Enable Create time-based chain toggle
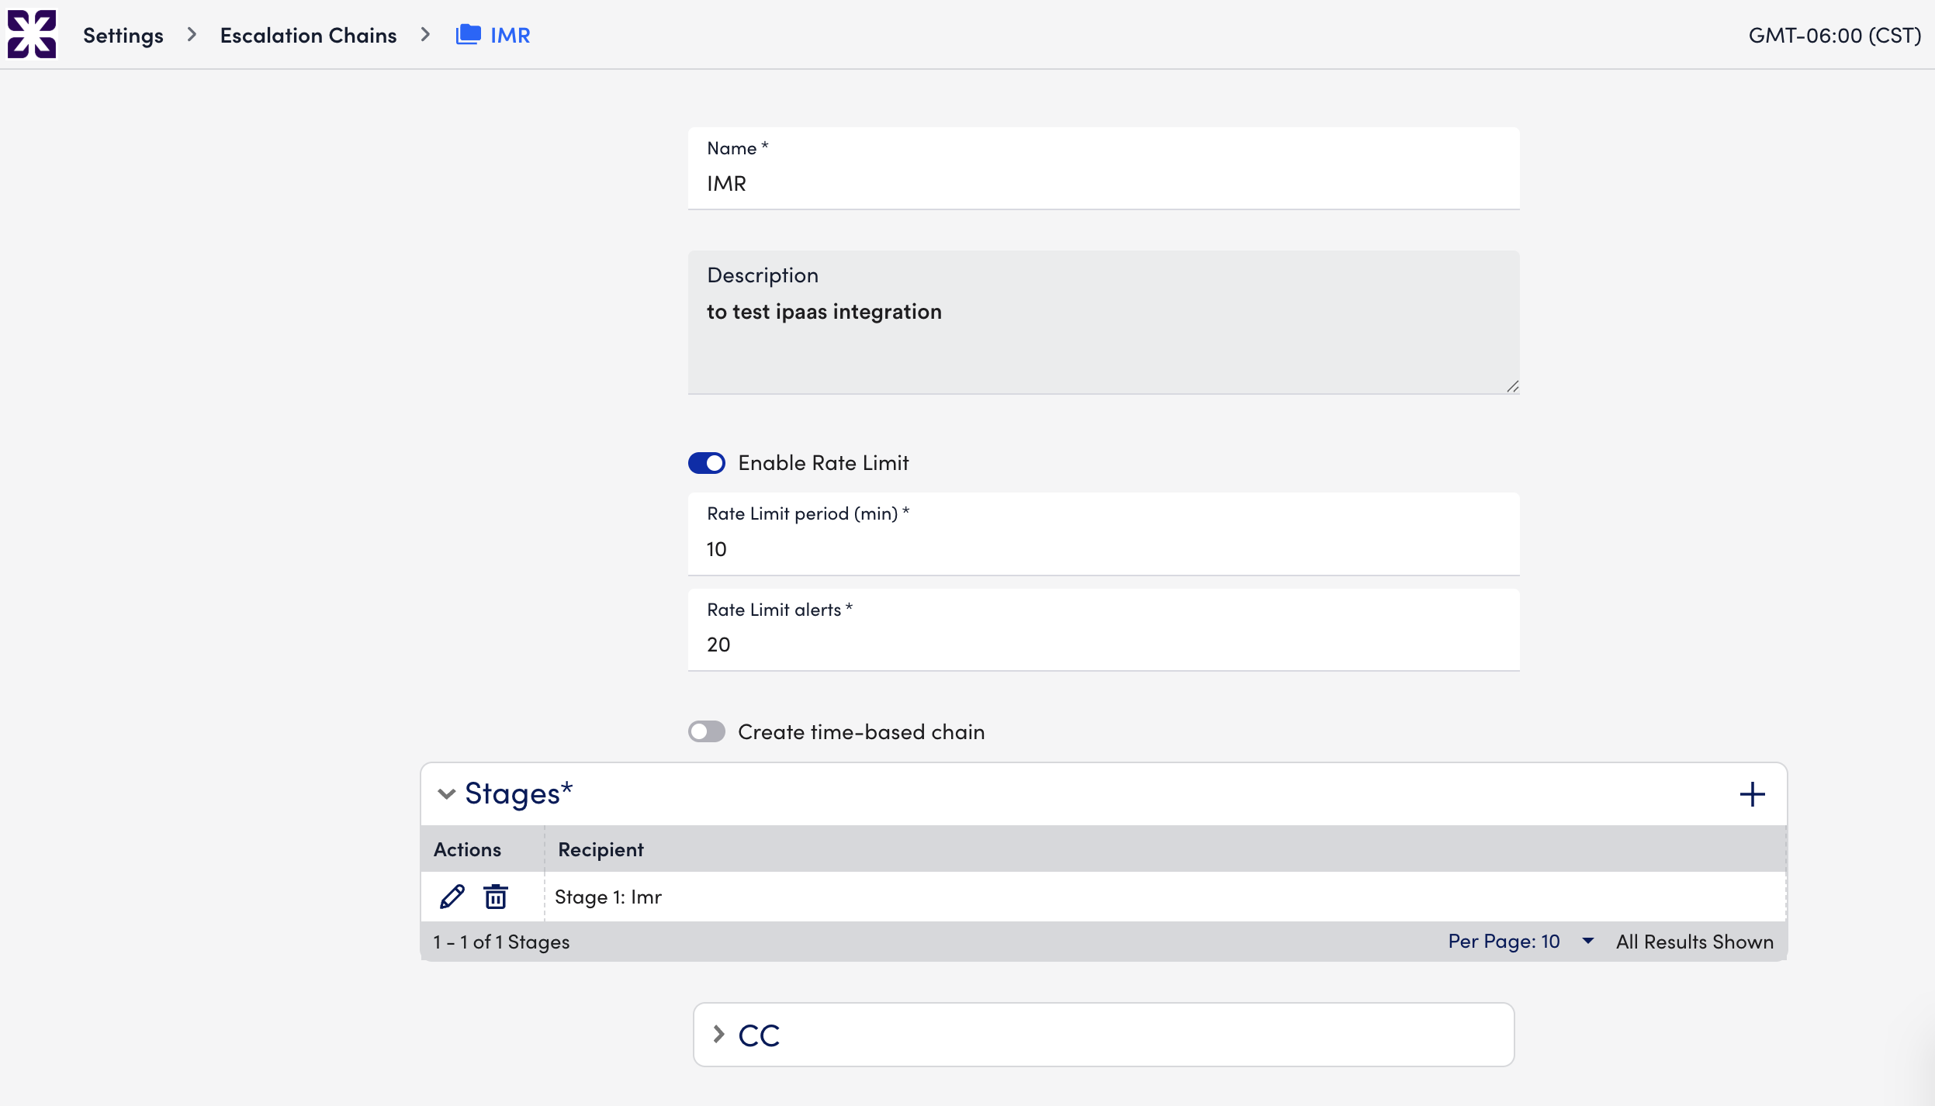 (706, 731)
